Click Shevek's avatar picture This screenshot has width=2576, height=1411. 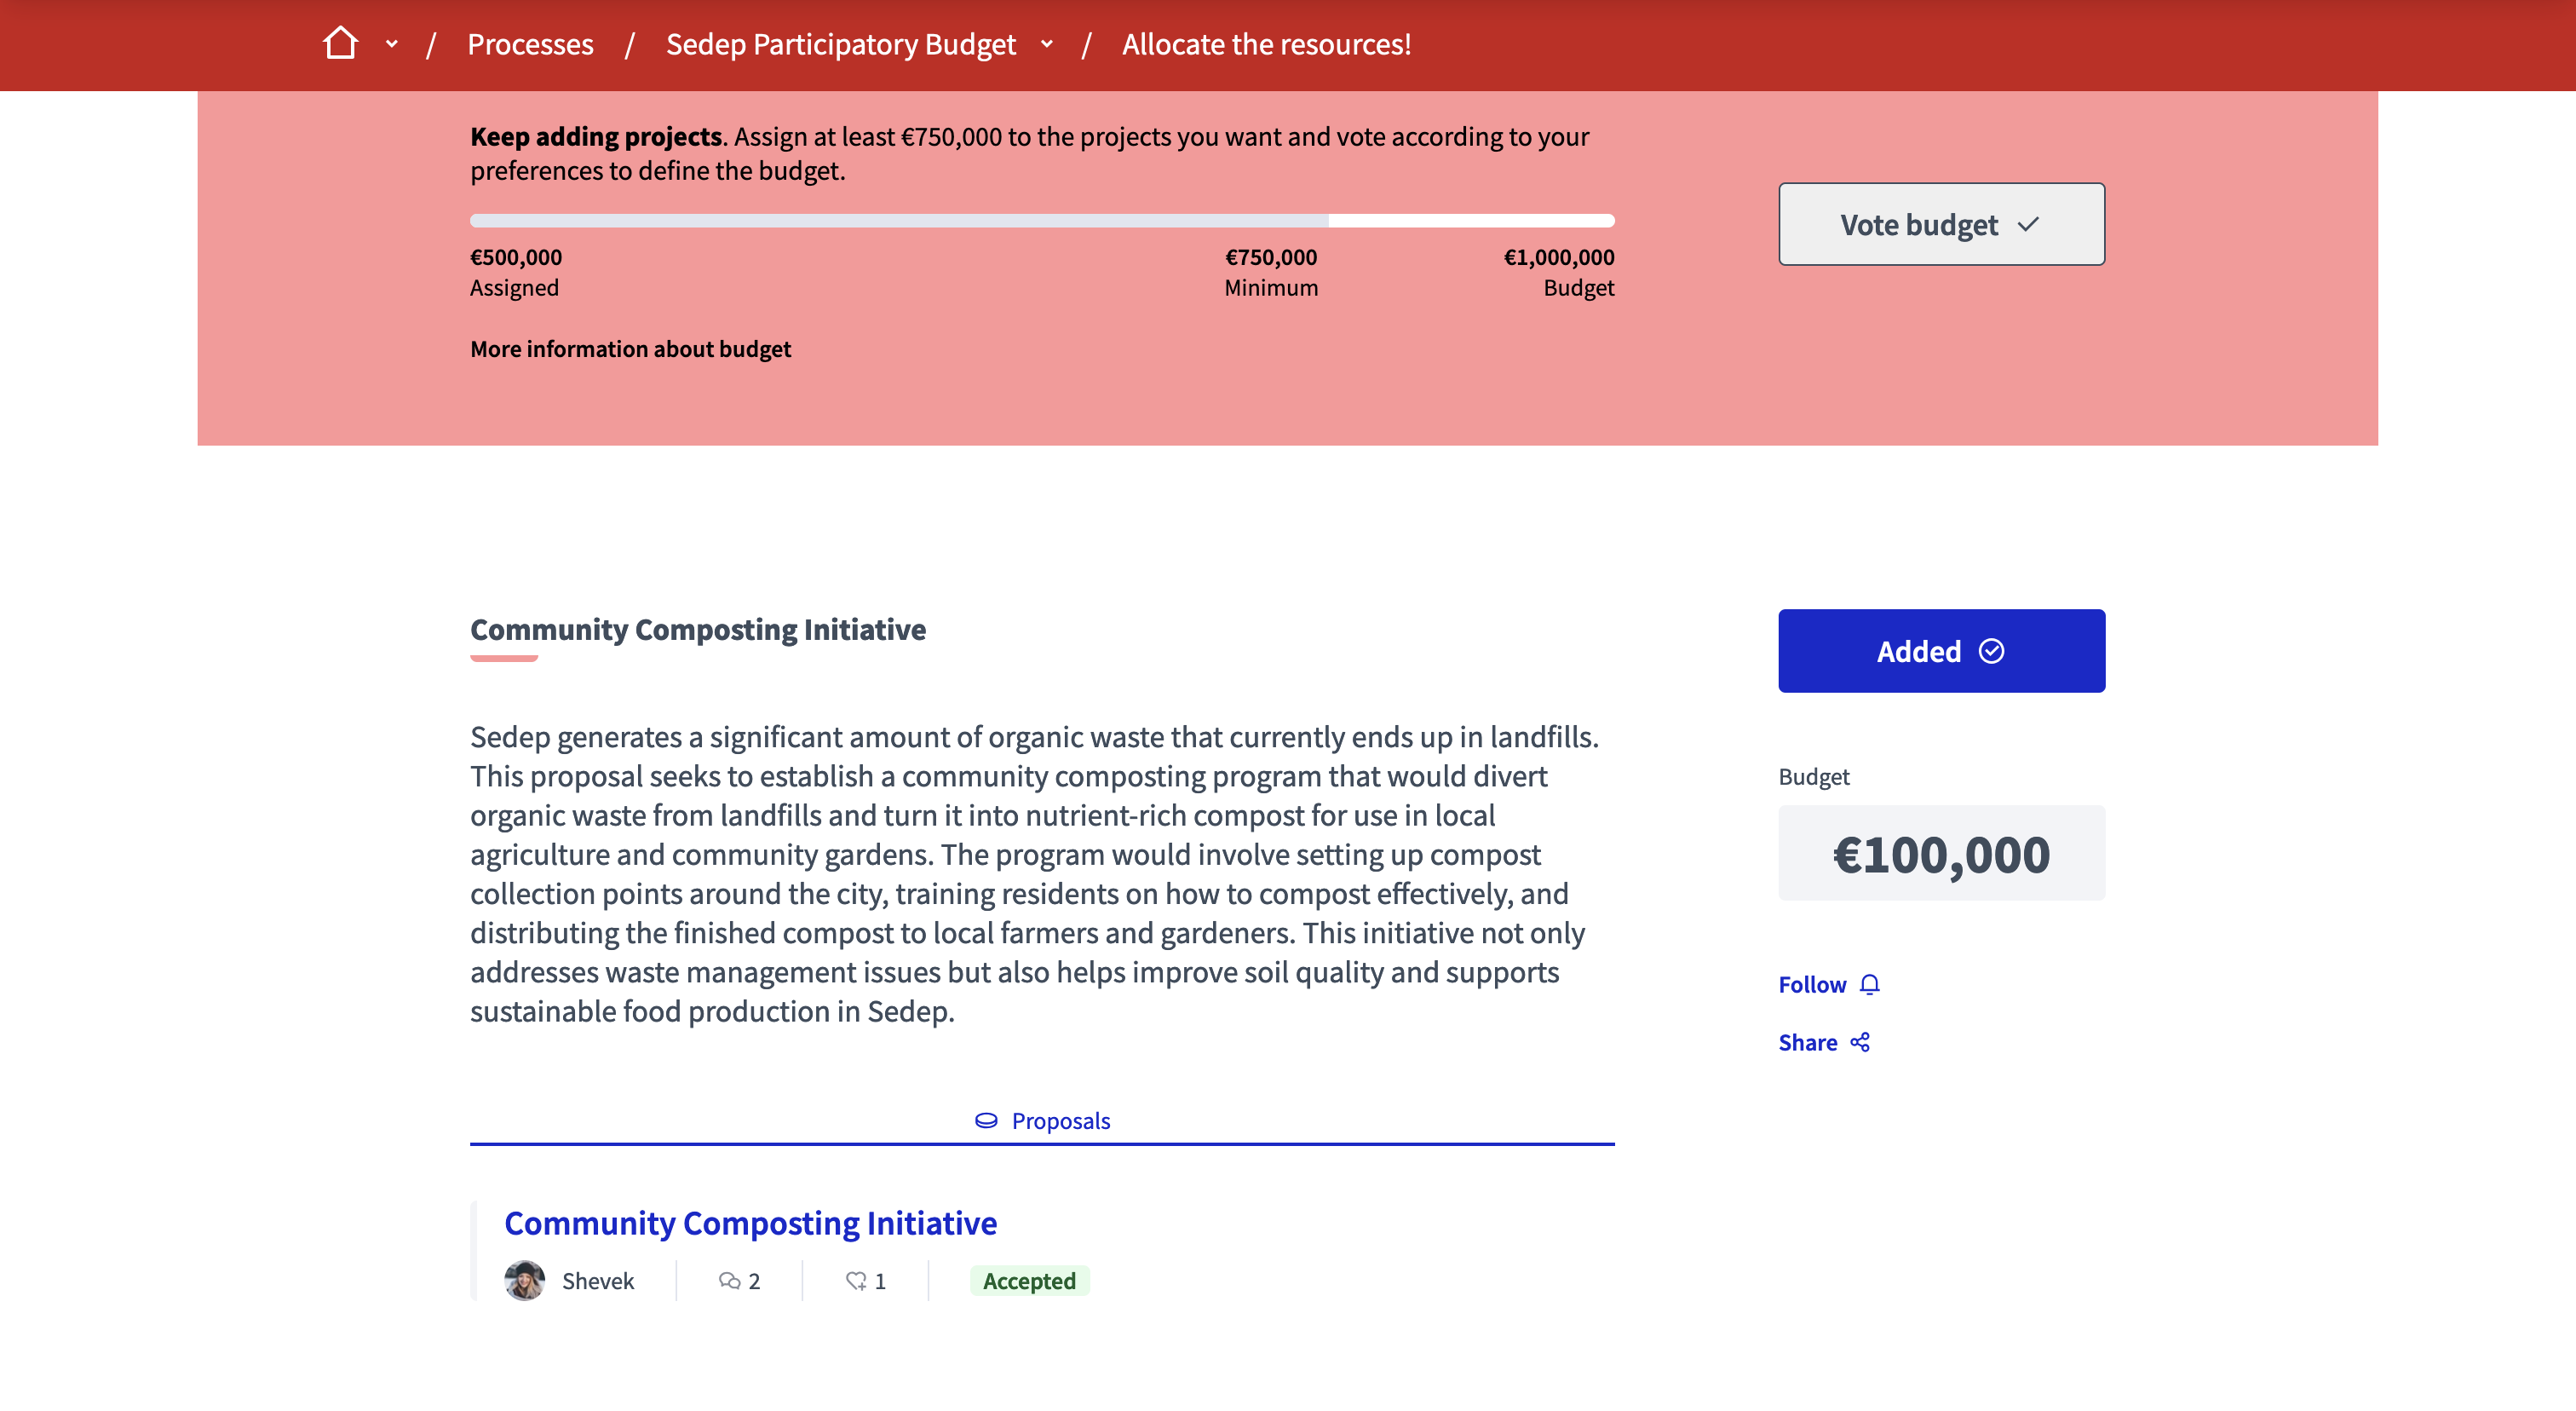point(524,1281)
